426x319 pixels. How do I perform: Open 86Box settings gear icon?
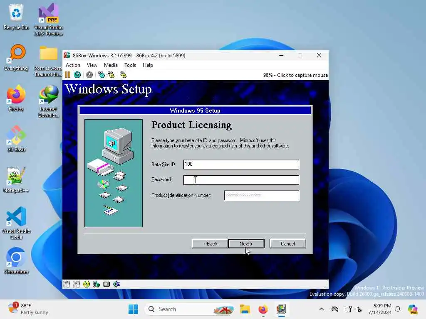tap(123, 75)
